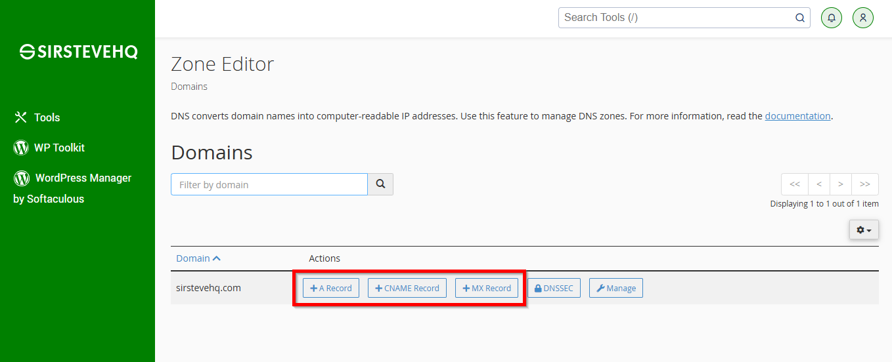
Task: Open DNSSEC for the domain
Action: point(554,288)
